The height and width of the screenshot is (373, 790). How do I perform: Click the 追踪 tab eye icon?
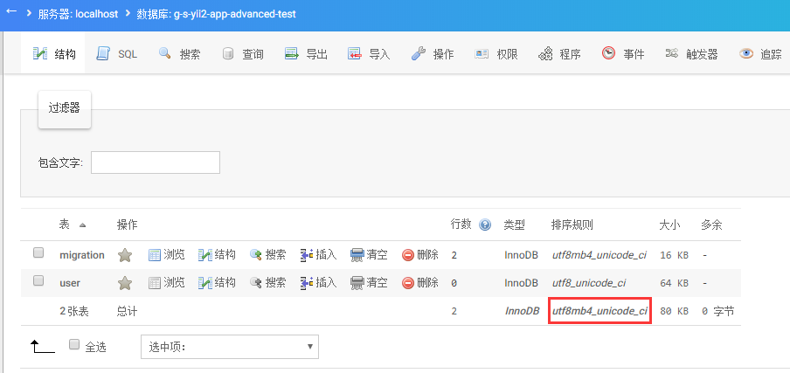coord(746,53)
